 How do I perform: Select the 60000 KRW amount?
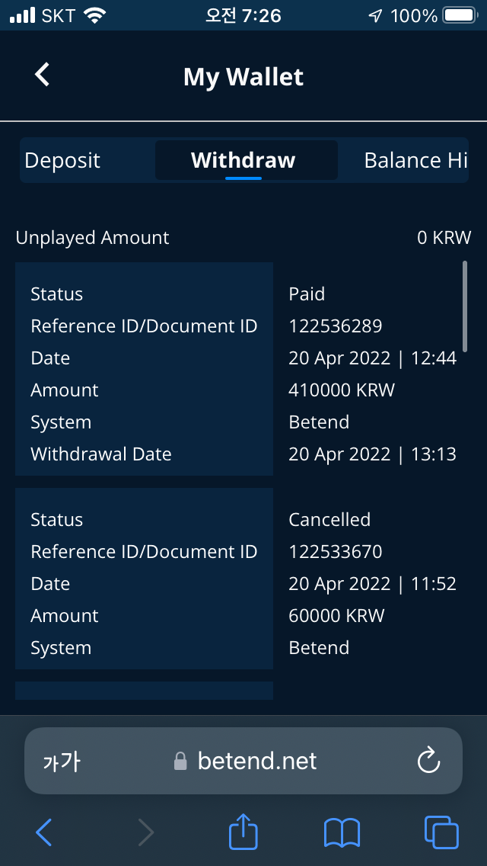pyautogui.click(x=336, y=615)
